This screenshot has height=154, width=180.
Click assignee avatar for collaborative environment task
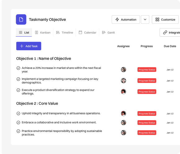tap(124, 122)
